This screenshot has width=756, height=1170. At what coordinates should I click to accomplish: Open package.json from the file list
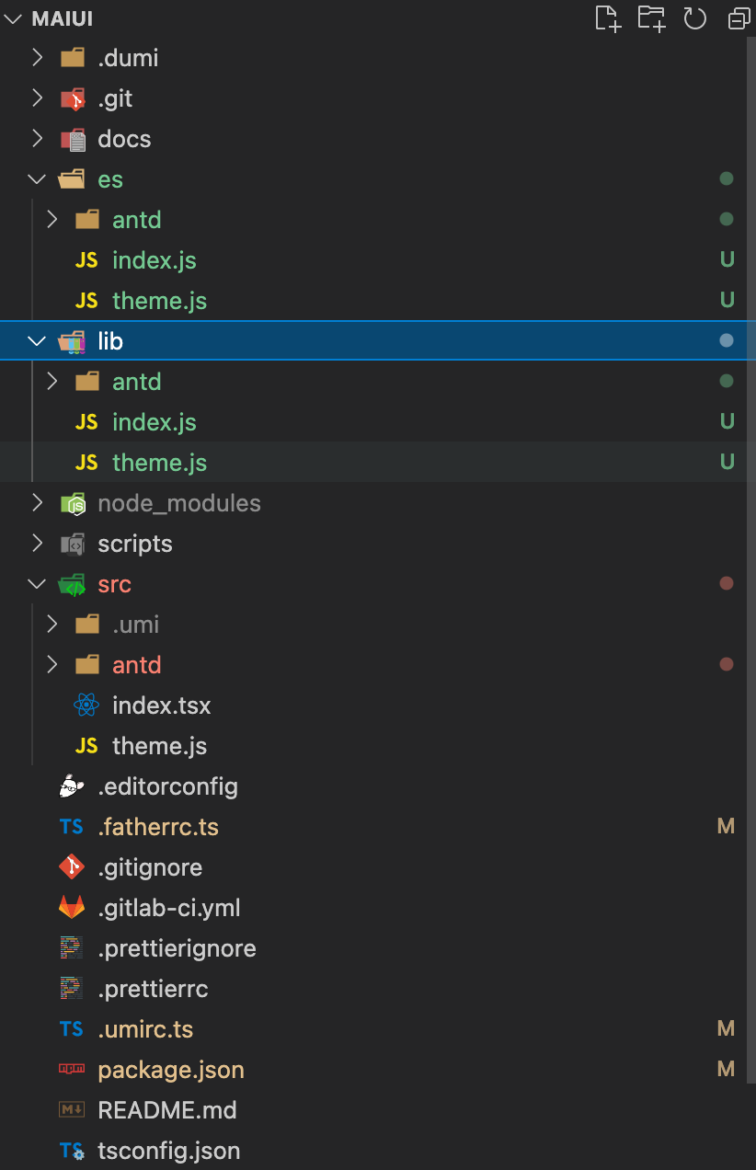[x=170, y=1069]
